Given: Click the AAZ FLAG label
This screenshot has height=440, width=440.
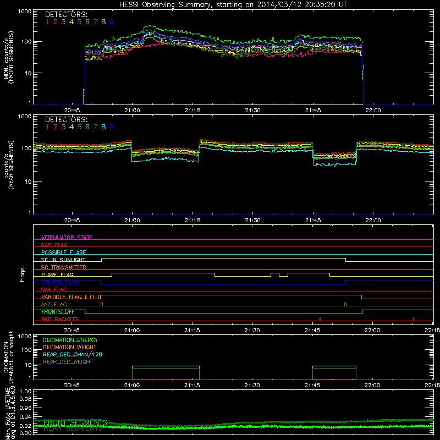Looking at the screenshot, I should [x=54, y=304].
